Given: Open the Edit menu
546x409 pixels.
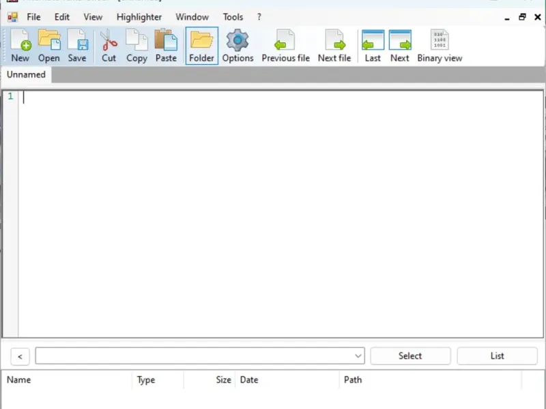Looking at the screenshot, I should [x=62, y=17].
